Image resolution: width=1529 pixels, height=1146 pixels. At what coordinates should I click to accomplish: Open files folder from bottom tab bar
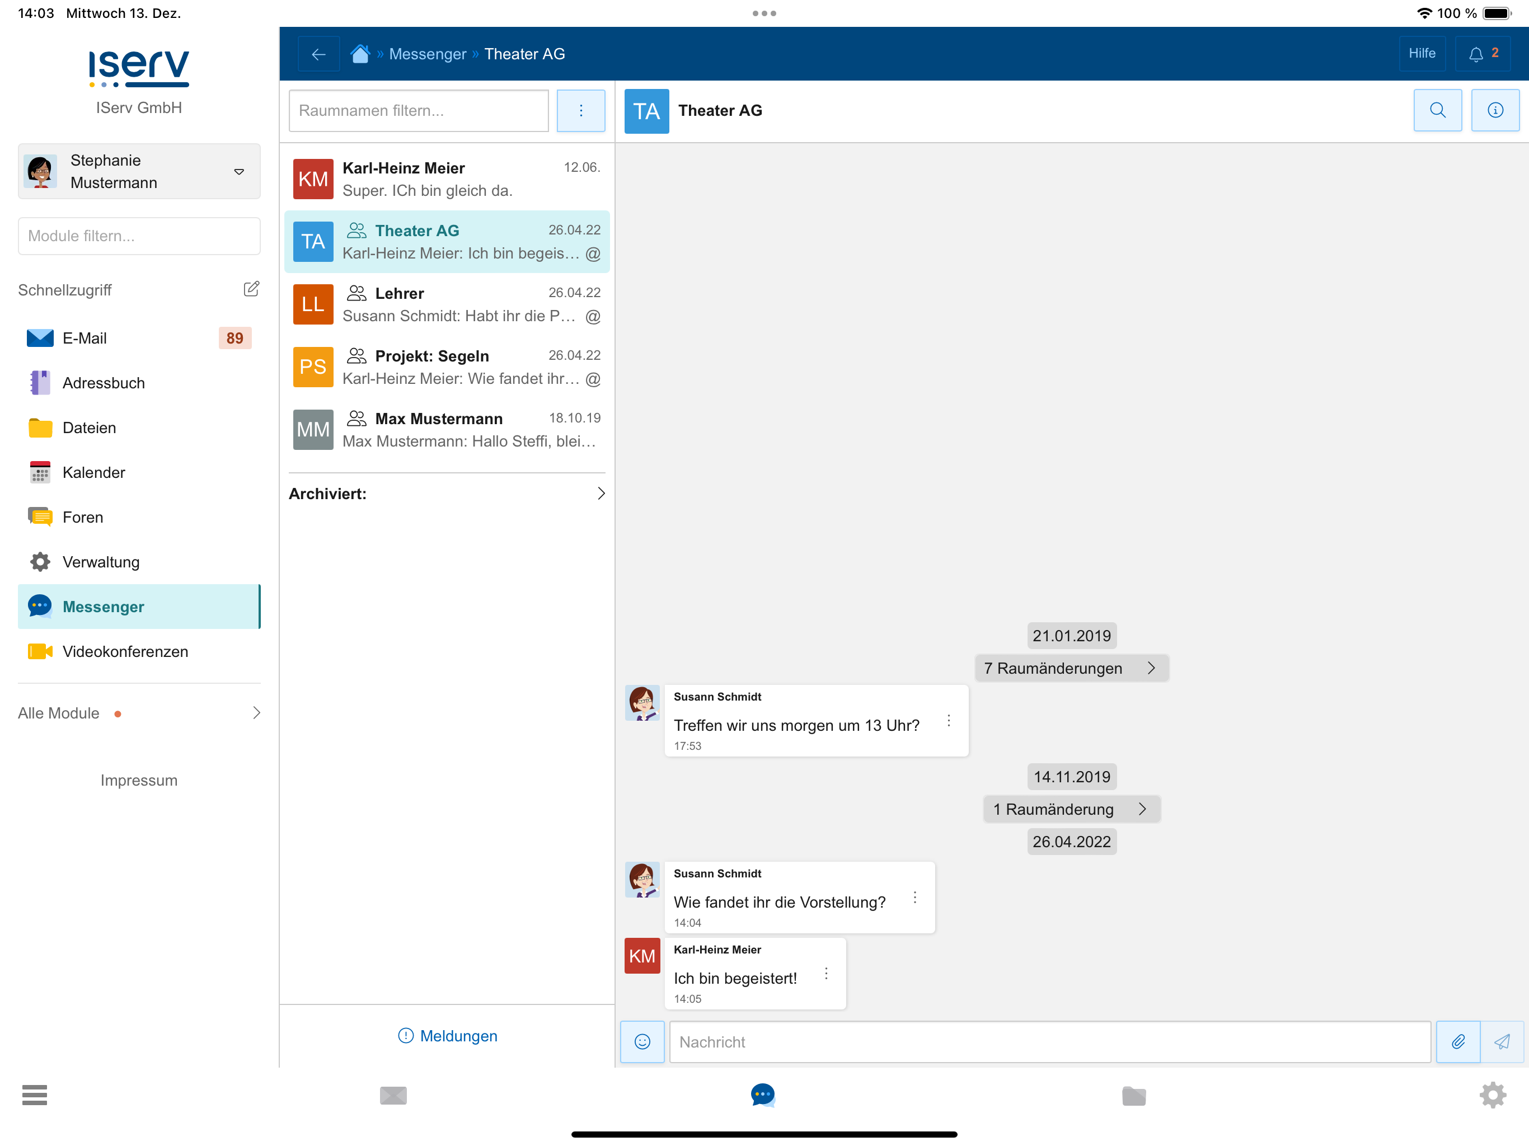tap(1134, 1095)
